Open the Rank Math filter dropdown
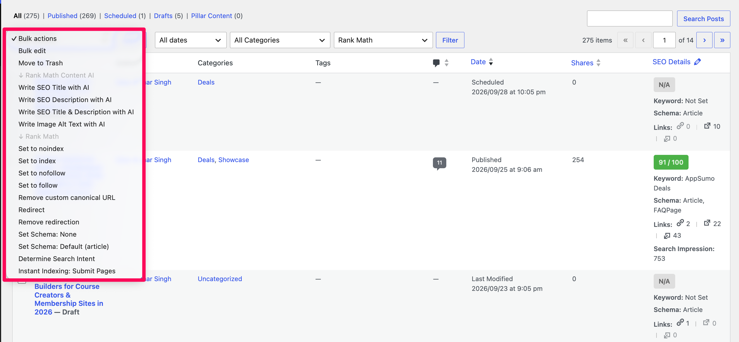The width and height of the screenshot is (739, 342). tap(383, 40)
